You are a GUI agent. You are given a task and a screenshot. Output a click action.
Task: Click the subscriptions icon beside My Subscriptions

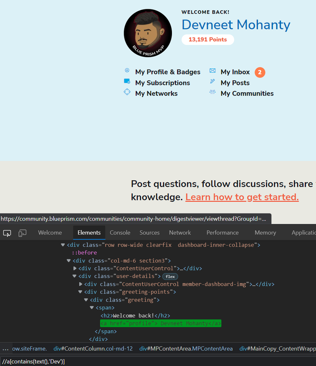pos(127,81)
